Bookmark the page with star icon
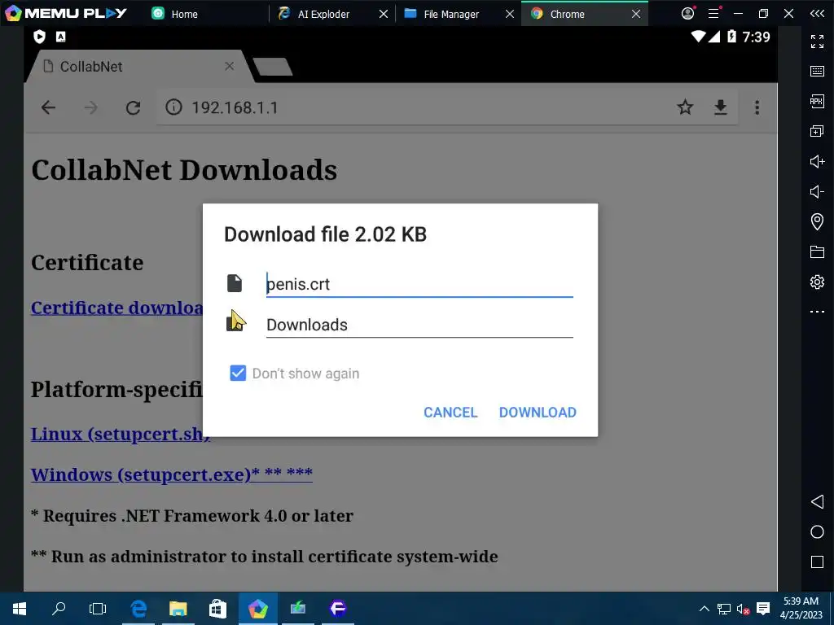This screenshot has height=625, width=834. [x=685, y=107]
